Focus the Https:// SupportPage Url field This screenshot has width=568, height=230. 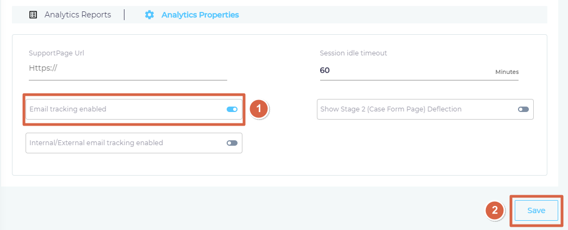pos(128,69)
